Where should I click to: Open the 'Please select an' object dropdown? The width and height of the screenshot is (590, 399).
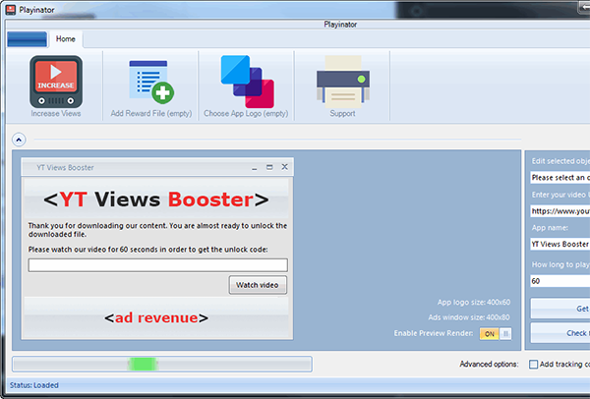coord(560,178)
